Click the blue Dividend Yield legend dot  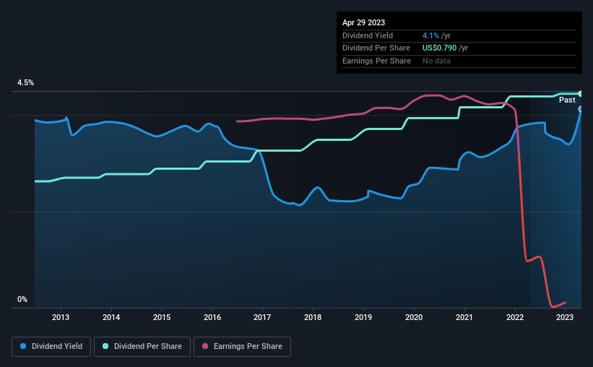pyautogui.click(x=23, y=346)
